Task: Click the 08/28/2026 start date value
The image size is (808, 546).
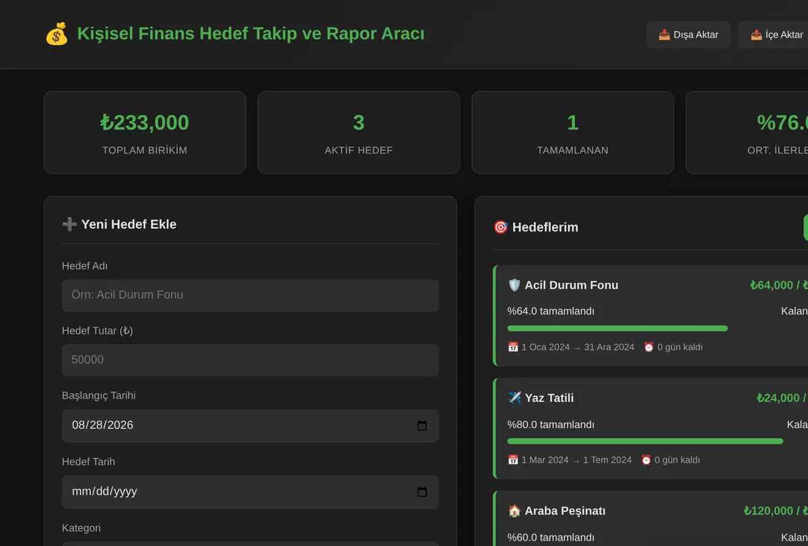Action: [x=102, y=425]
